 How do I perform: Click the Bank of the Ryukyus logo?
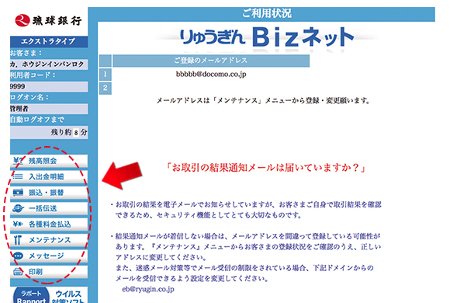tap(48, 21)
